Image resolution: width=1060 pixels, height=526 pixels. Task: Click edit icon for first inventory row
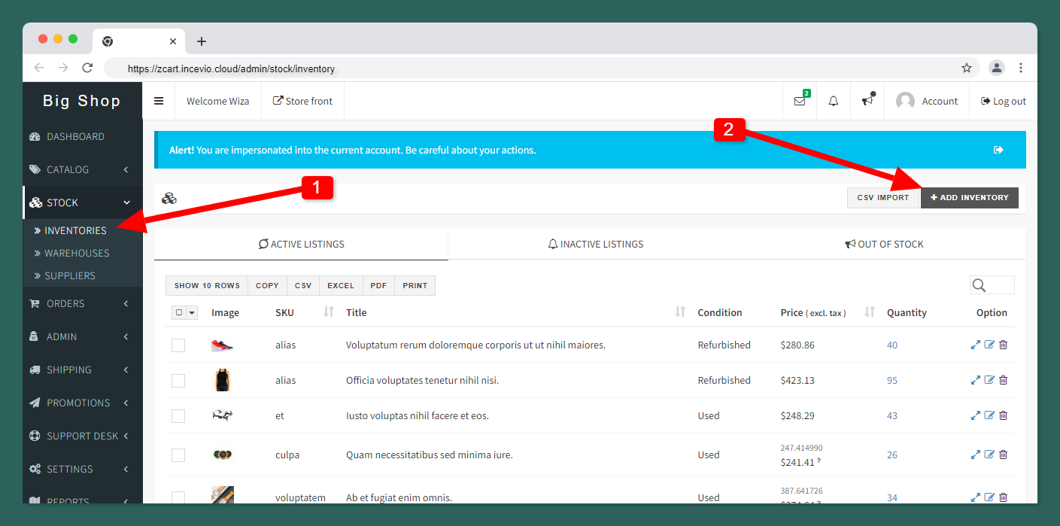point(989,345)
